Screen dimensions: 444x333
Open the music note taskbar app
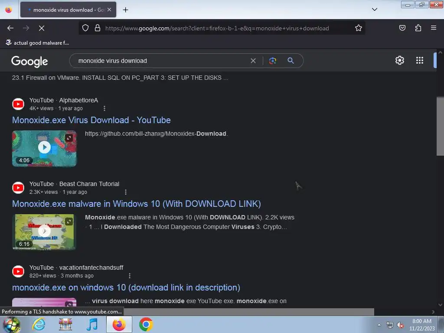point(92,324)
